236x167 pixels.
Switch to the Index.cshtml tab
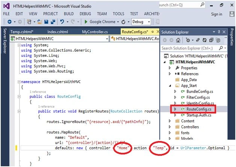pyautogui.click(x=57, y=32)
